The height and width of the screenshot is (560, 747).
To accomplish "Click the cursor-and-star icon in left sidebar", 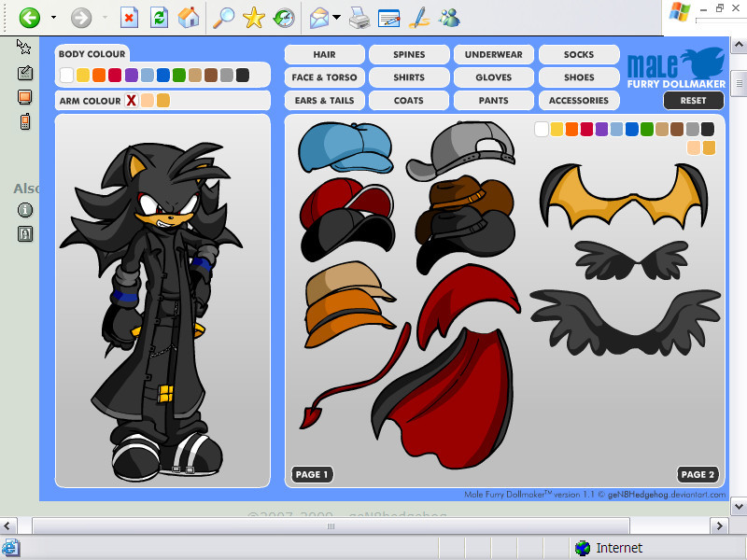I will 24,47.
